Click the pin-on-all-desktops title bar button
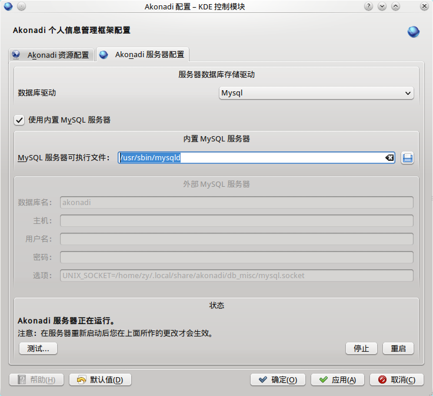The width and height of the screenshot is (433, 396). tap(22, 6)
